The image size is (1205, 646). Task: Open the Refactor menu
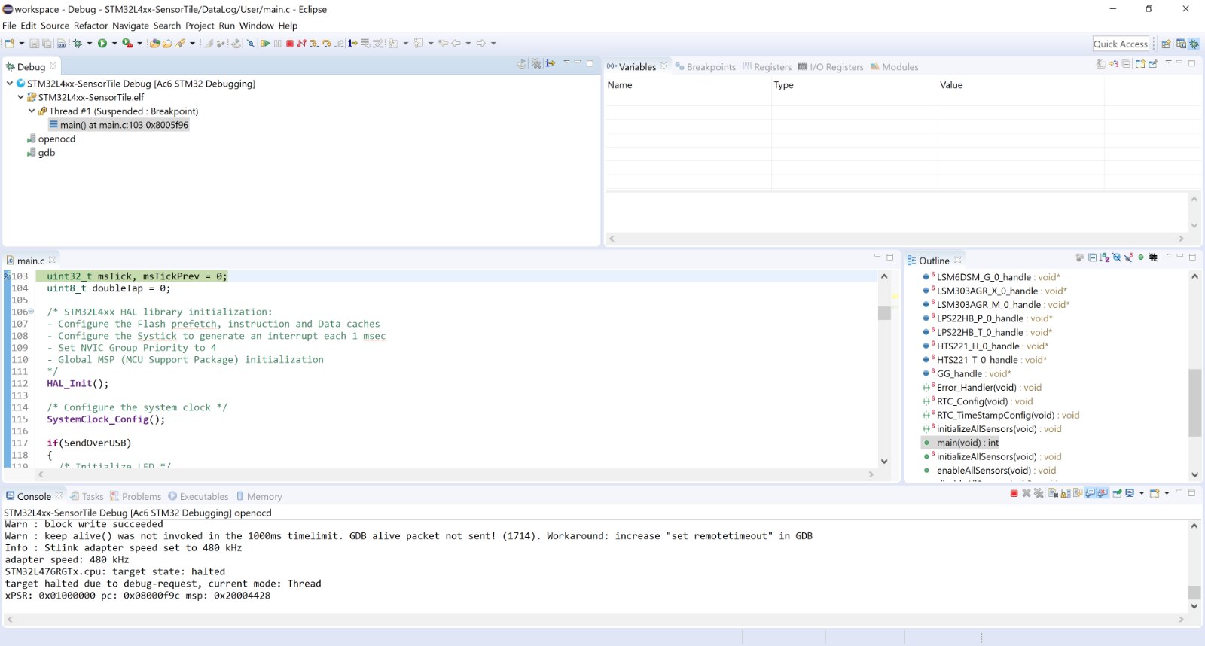pyautogui.click(x=90, y=26)
